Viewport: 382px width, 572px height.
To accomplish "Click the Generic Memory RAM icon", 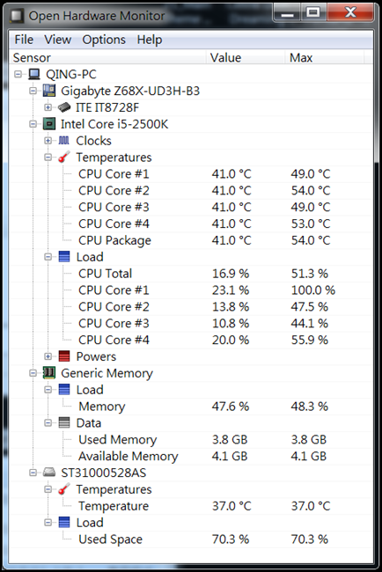I will 49,373.
